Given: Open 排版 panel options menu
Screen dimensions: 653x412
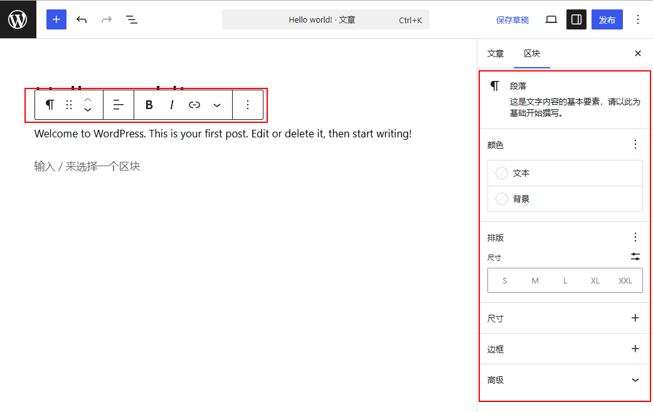Looking at the screenshot, I should [x=635, y=237].
